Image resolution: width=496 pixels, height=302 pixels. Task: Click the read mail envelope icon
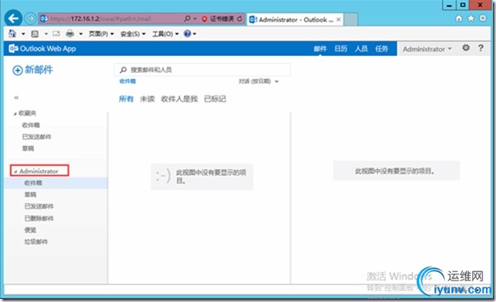tap(56, 34)
